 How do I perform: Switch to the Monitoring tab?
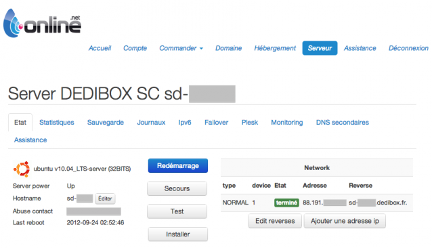tap(287, 123)
